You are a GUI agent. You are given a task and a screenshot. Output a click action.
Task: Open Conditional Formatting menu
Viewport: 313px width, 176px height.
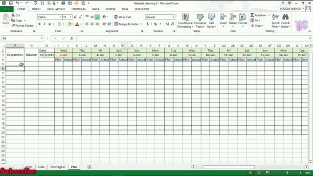point(185,21)
